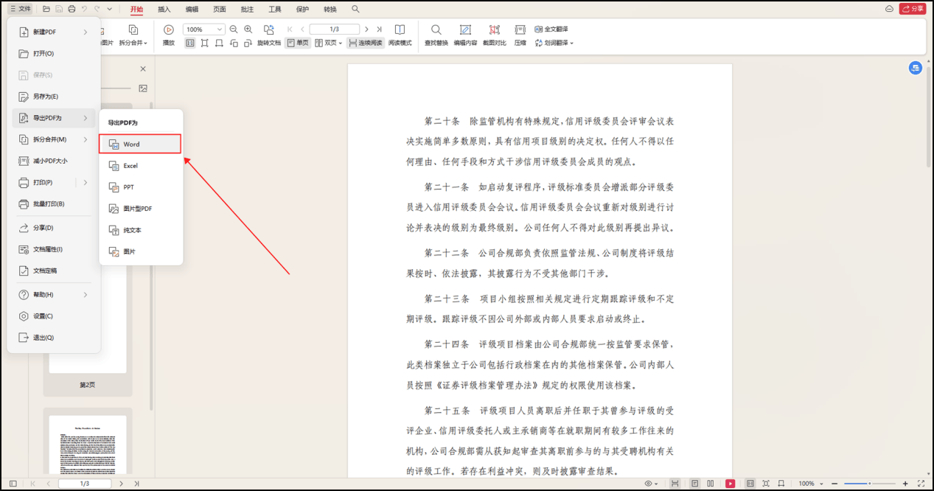Click the 播放 playback icon

pyautogui.click(x=168, y=29)
